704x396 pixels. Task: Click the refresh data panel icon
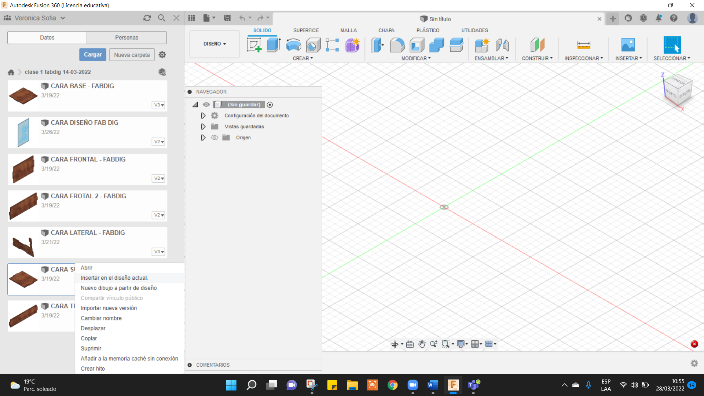[x=147, y=18]
